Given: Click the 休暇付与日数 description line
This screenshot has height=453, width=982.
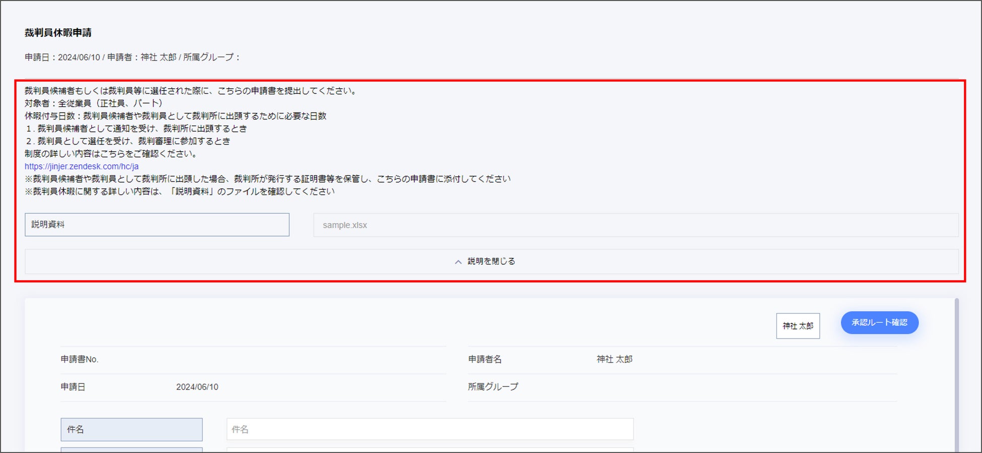Looking at the screenshot, I should (176, 116).
